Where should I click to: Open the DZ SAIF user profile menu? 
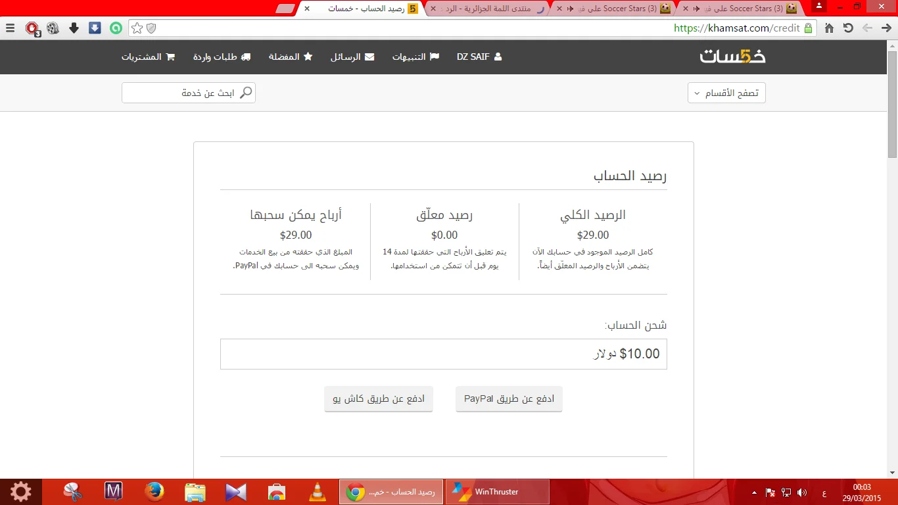(479, 57)
